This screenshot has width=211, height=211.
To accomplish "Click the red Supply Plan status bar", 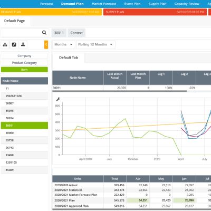I will 155,12.
